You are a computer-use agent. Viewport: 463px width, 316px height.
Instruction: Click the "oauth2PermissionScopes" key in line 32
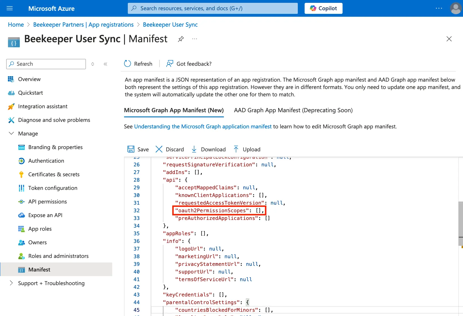[x=212, y=211]
